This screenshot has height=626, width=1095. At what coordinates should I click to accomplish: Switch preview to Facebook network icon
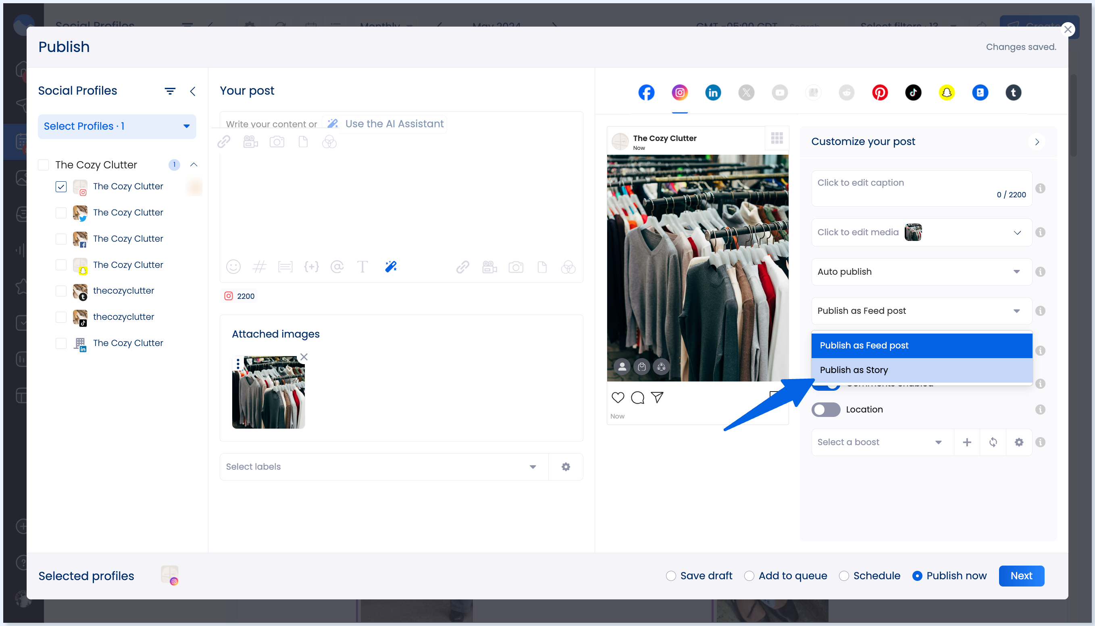coord(646,92)
